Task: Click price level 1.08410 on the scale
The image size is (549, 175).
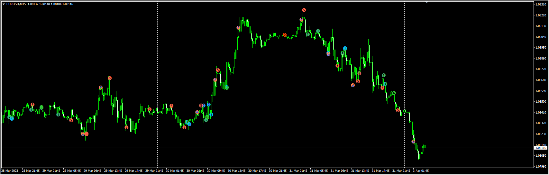Action: coord(541,113)
